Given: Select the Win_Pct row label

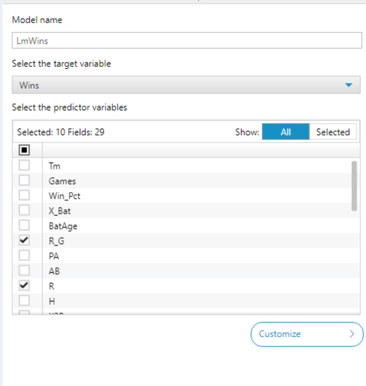Looking at the screenshot, I should pos(64,196).
